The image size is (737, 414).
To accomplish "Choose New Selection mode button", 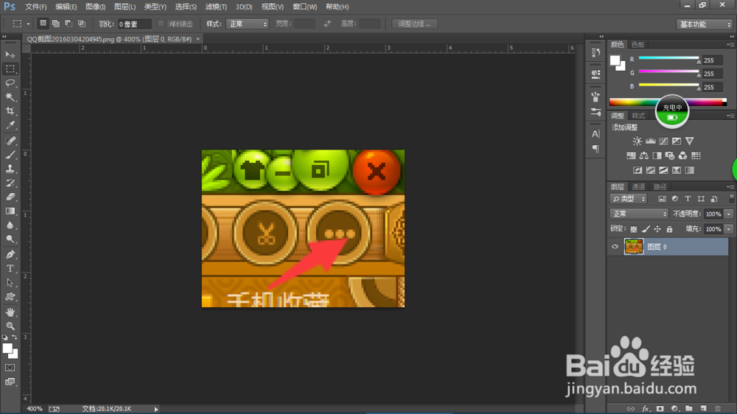I will coord(43,24).
